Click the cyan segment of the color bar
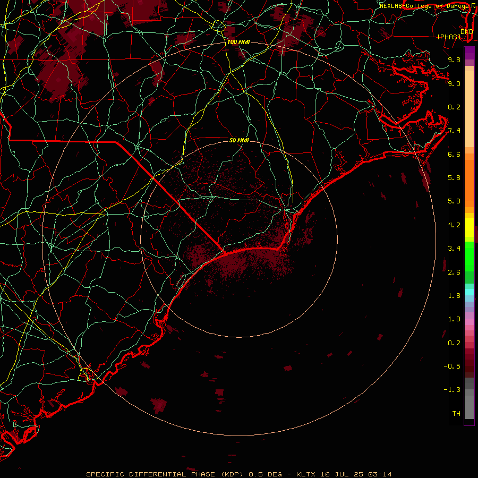Viewport: 478px width, 478px height. click(x=469, y=292)
